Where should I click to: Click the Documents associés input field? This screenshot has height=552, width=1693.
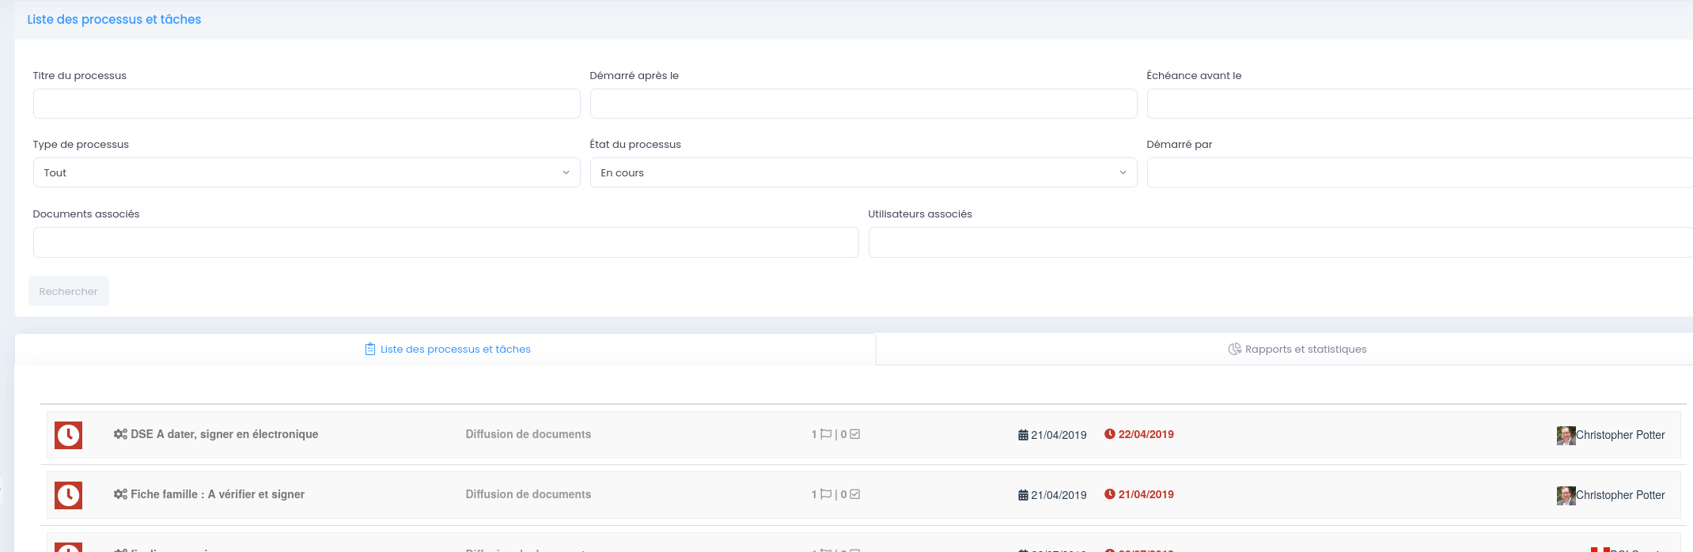[445, 243]
